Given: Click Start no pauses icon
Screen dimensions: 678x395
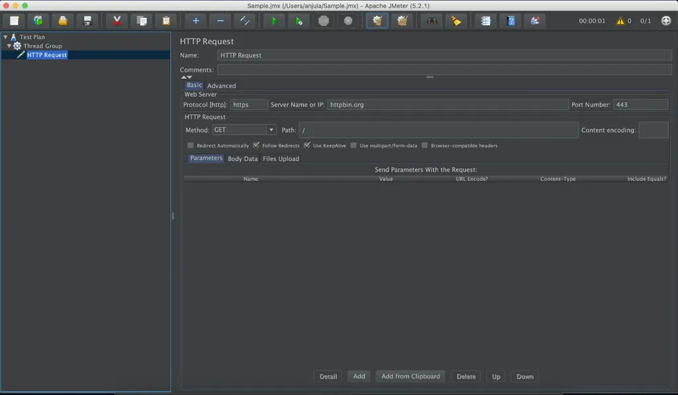Looking at the screenshot, I should pos(299,21).
